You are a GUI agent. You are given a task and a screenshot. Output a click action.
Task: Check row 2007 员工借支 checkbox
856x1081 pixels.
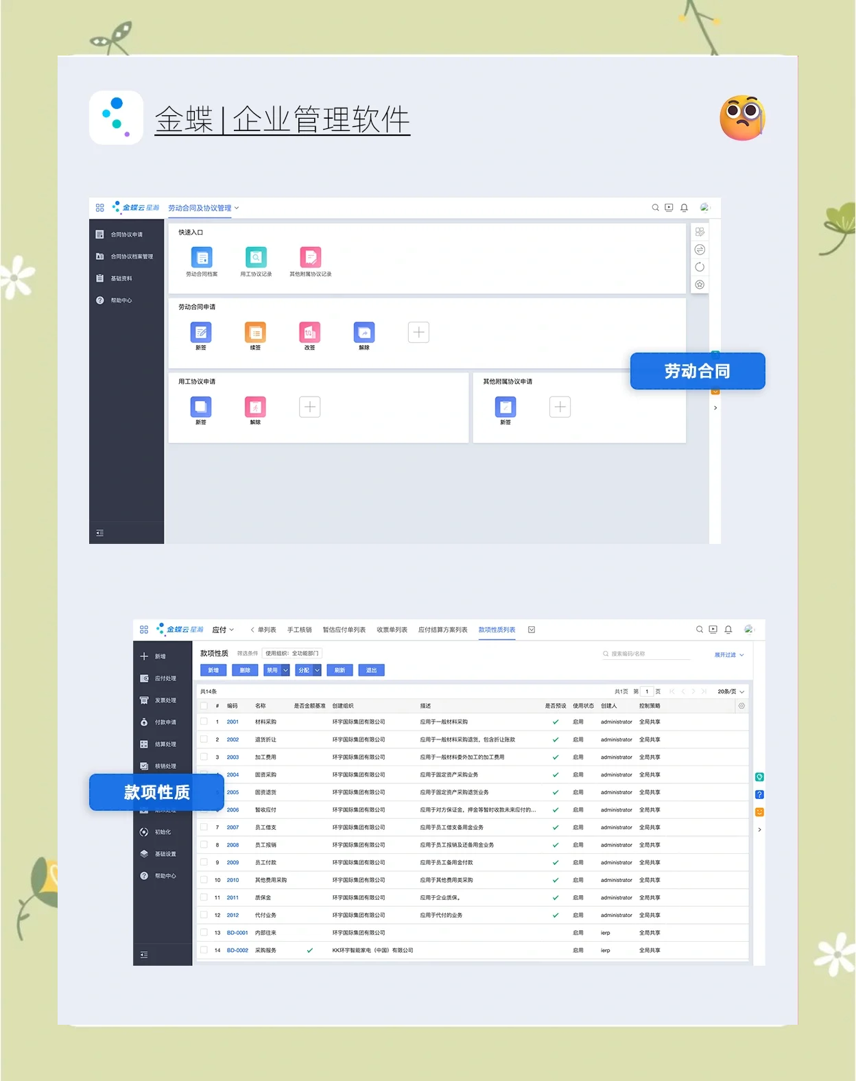pyautogui.click(x=204, y=827)
